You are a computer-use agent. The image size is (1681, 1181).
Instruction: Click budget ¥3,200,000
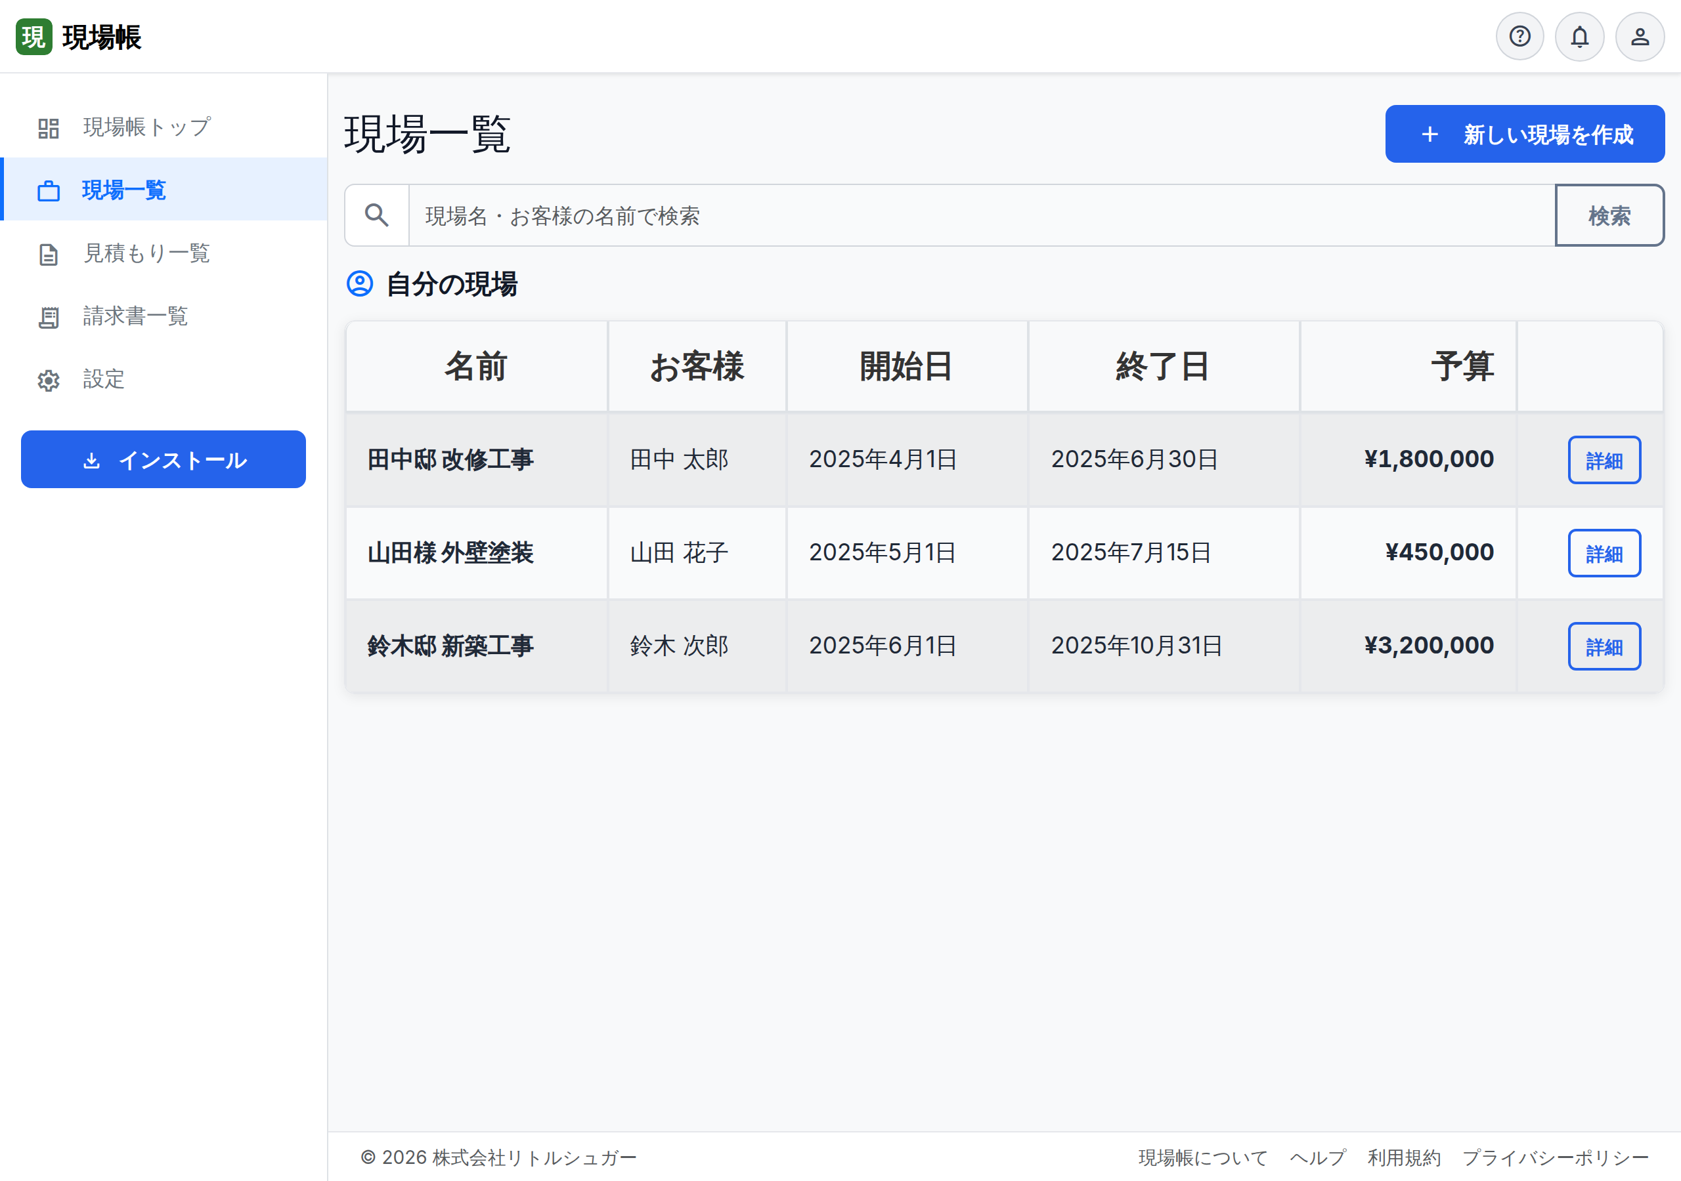coord(1429,646)
